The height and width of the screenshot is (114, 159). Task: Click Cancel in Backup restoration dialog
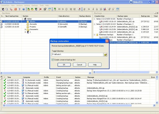tap(79, 65)
